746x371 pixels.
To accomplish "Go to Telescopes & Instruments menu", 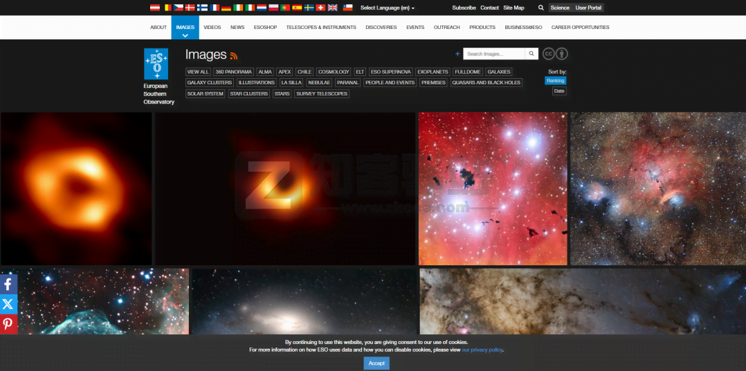I will (321, 28).
